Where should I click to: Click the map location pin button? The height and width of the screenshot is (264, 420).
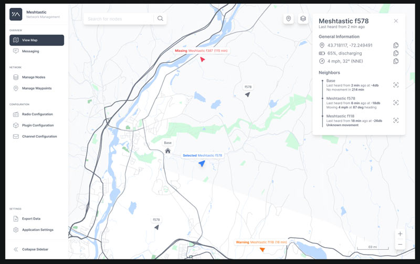[x=288, y=18]
